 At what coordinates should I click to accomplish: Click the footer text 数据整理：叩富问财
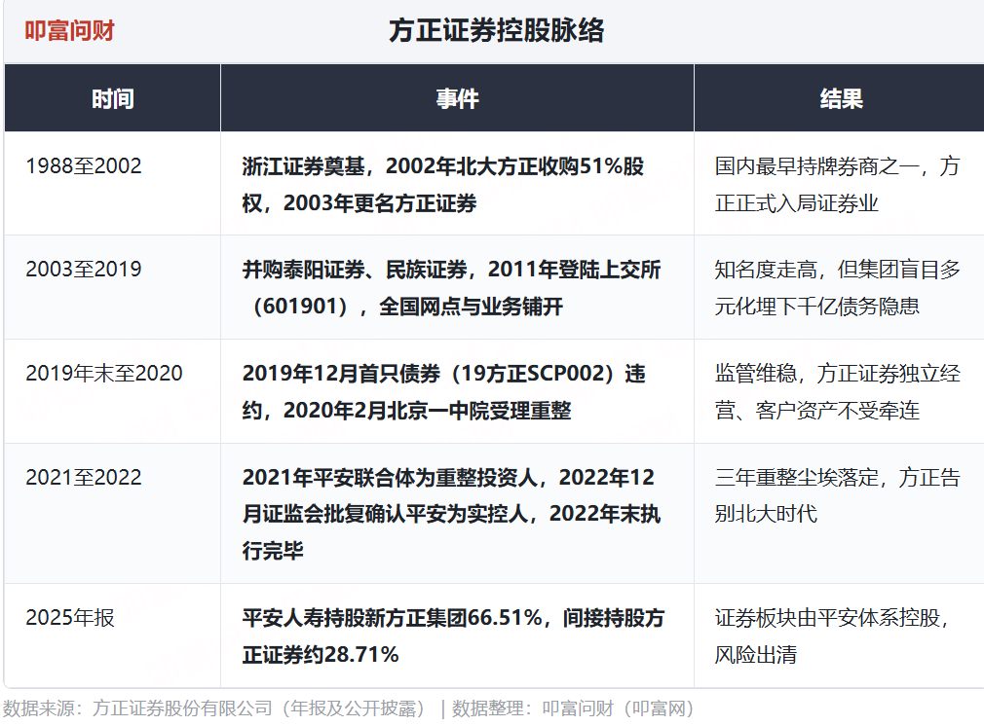533,708
